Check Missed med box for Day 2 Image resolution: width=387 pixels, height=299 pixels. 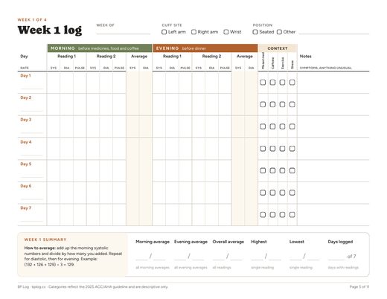click(263, 104)
